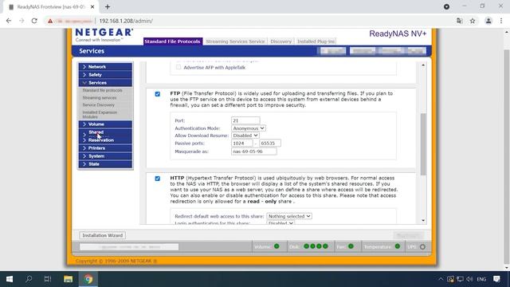Switch to the Discovery tab
The height and width of the screenshot is (287, 510).
pos(280,41)
